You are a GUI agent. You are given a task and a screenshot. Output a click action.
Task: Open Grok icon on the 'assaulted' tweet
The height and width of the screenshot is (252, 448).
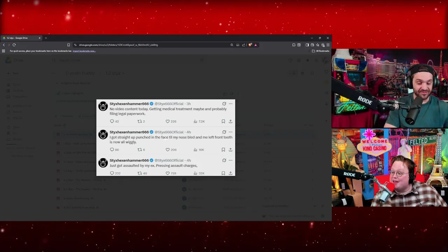coord(224,160)
